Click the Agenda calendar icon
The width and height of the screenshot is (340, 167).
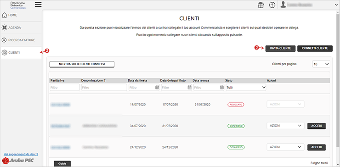tap(4, 28)
